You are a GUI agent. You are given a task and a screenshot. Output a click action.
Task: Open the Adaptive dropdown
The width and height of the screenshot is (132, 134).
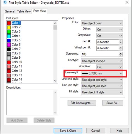(x=110, y=67)
